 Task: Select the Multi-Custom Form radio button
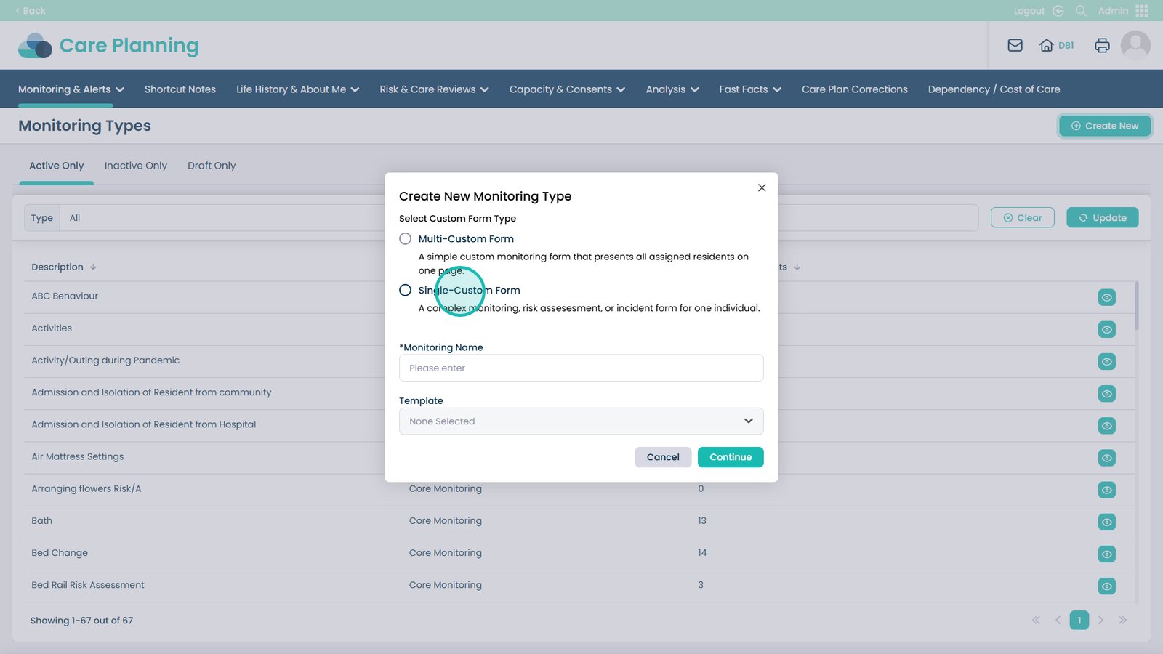pyautogui.click(x=406, y=239)
